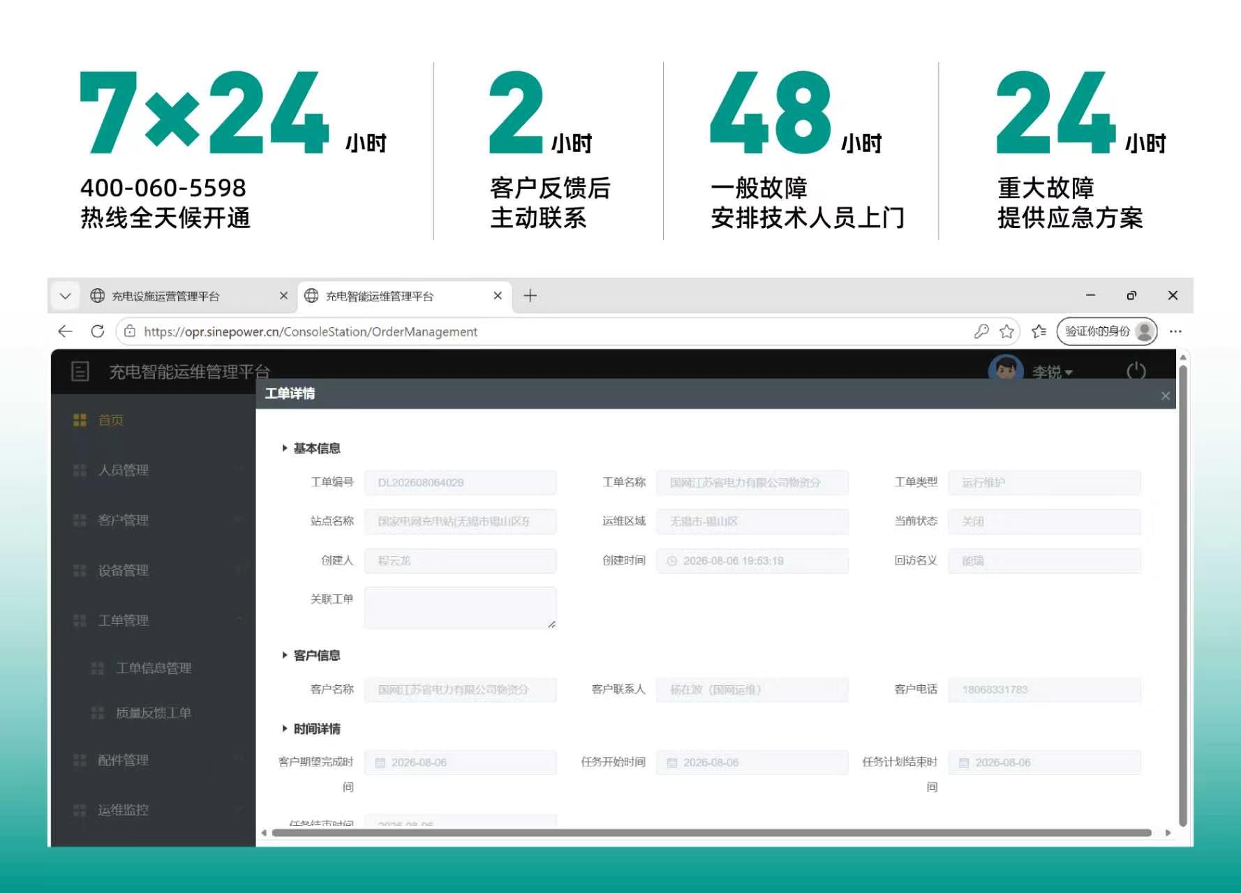Bookmark page with star icon
Screen dimensions: 1241x893
[x=1006, y=331]
